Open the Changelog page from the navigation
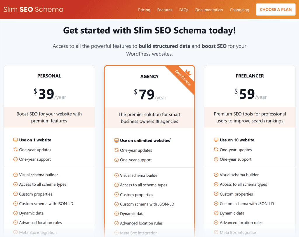 (x=239, y=10)
